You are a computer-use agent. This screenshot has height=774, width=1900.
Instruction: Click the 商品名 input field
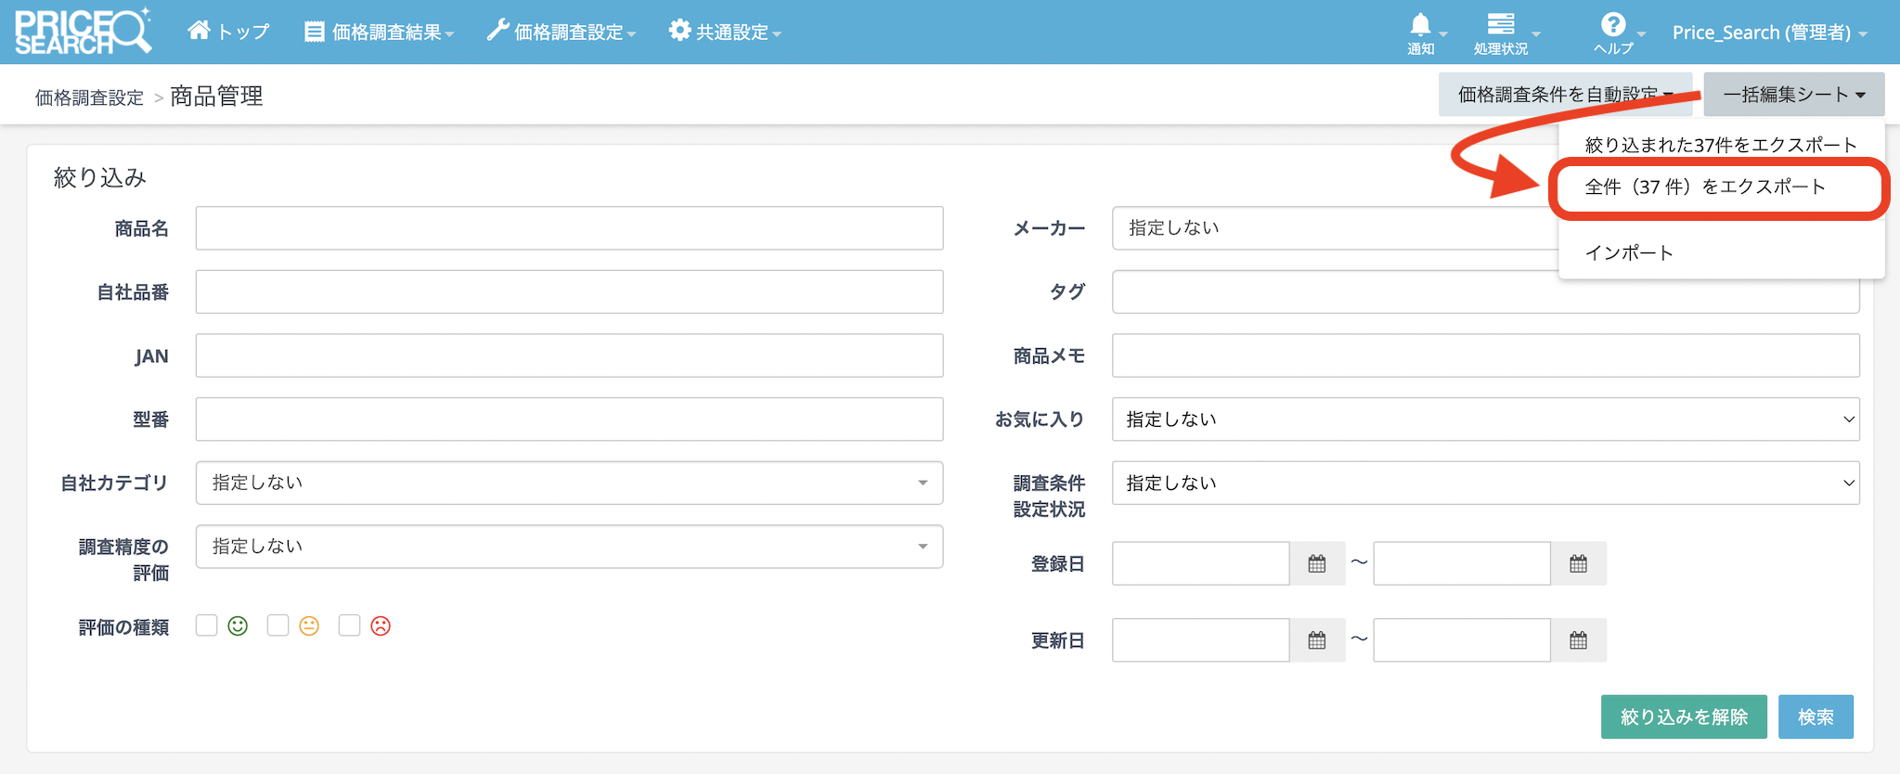tap(569, 228)
